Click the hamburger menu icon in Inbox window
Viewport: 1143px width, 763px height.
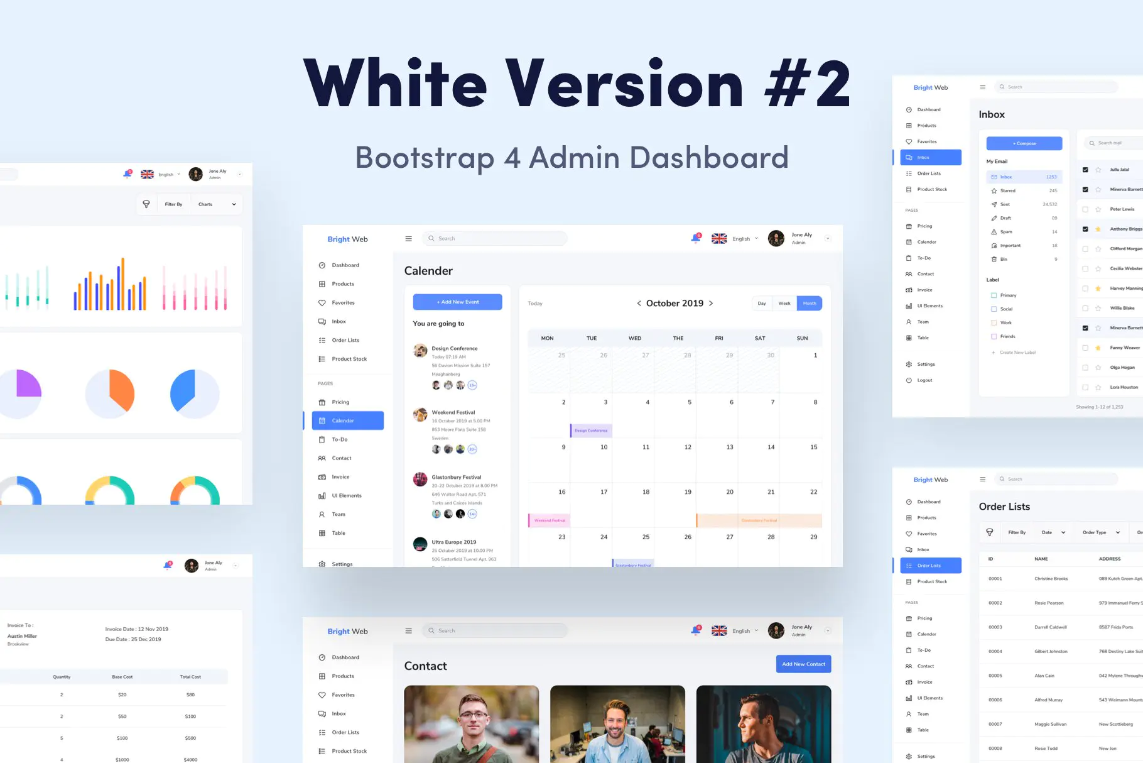click(983, 87)
